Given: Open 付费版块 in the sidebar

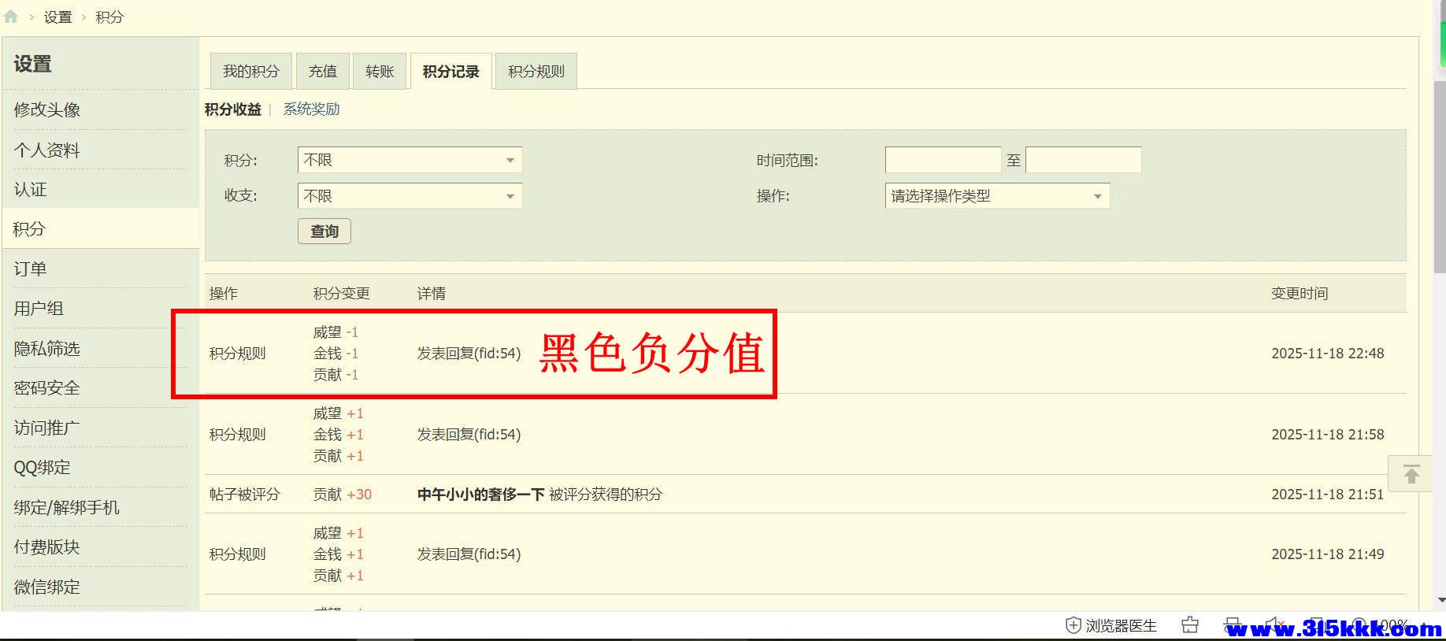Looking at the screenshot, I should [47, 547].
